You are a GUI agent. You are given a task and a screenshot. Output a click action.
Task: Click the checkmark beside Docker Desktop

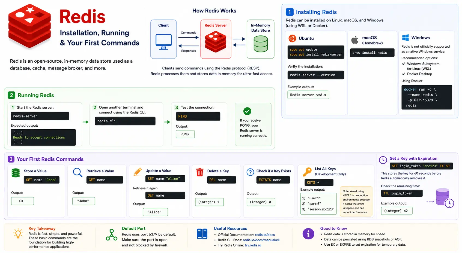tap(403, 74)
